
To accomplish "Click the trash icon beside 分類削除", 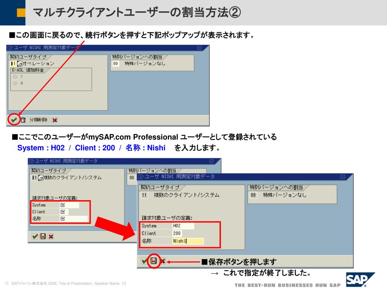I will (x=23, y=120).
